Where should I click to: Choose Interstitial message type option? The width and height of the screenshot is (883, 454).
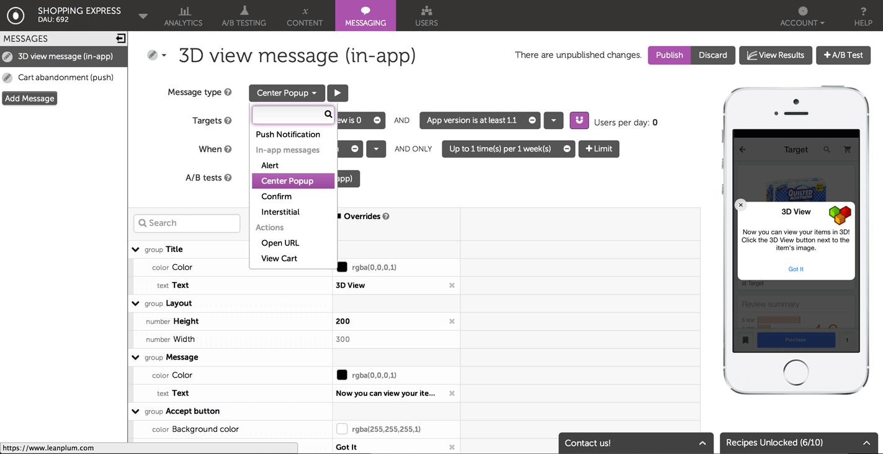[280, 212]
